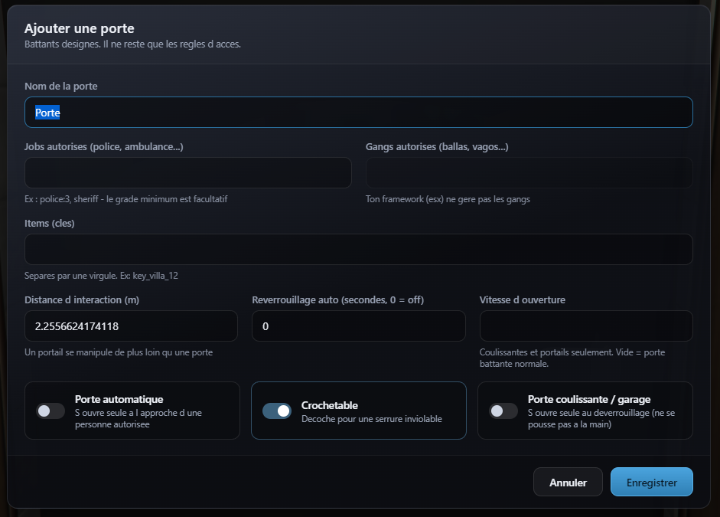The height and width of the screenshot is (517, 720).
Task: Disable the Crochetable toggle
Action: click(x=277, y=411)
